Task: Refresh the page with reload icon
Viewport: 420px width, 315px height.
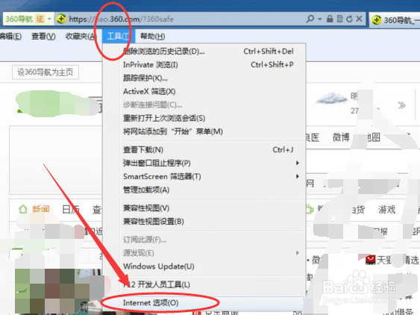Action: pyautogui.click(x=349, y=19)
